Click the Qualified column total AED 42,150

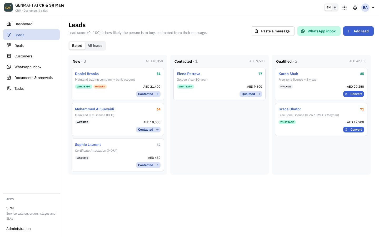point(358,61)
